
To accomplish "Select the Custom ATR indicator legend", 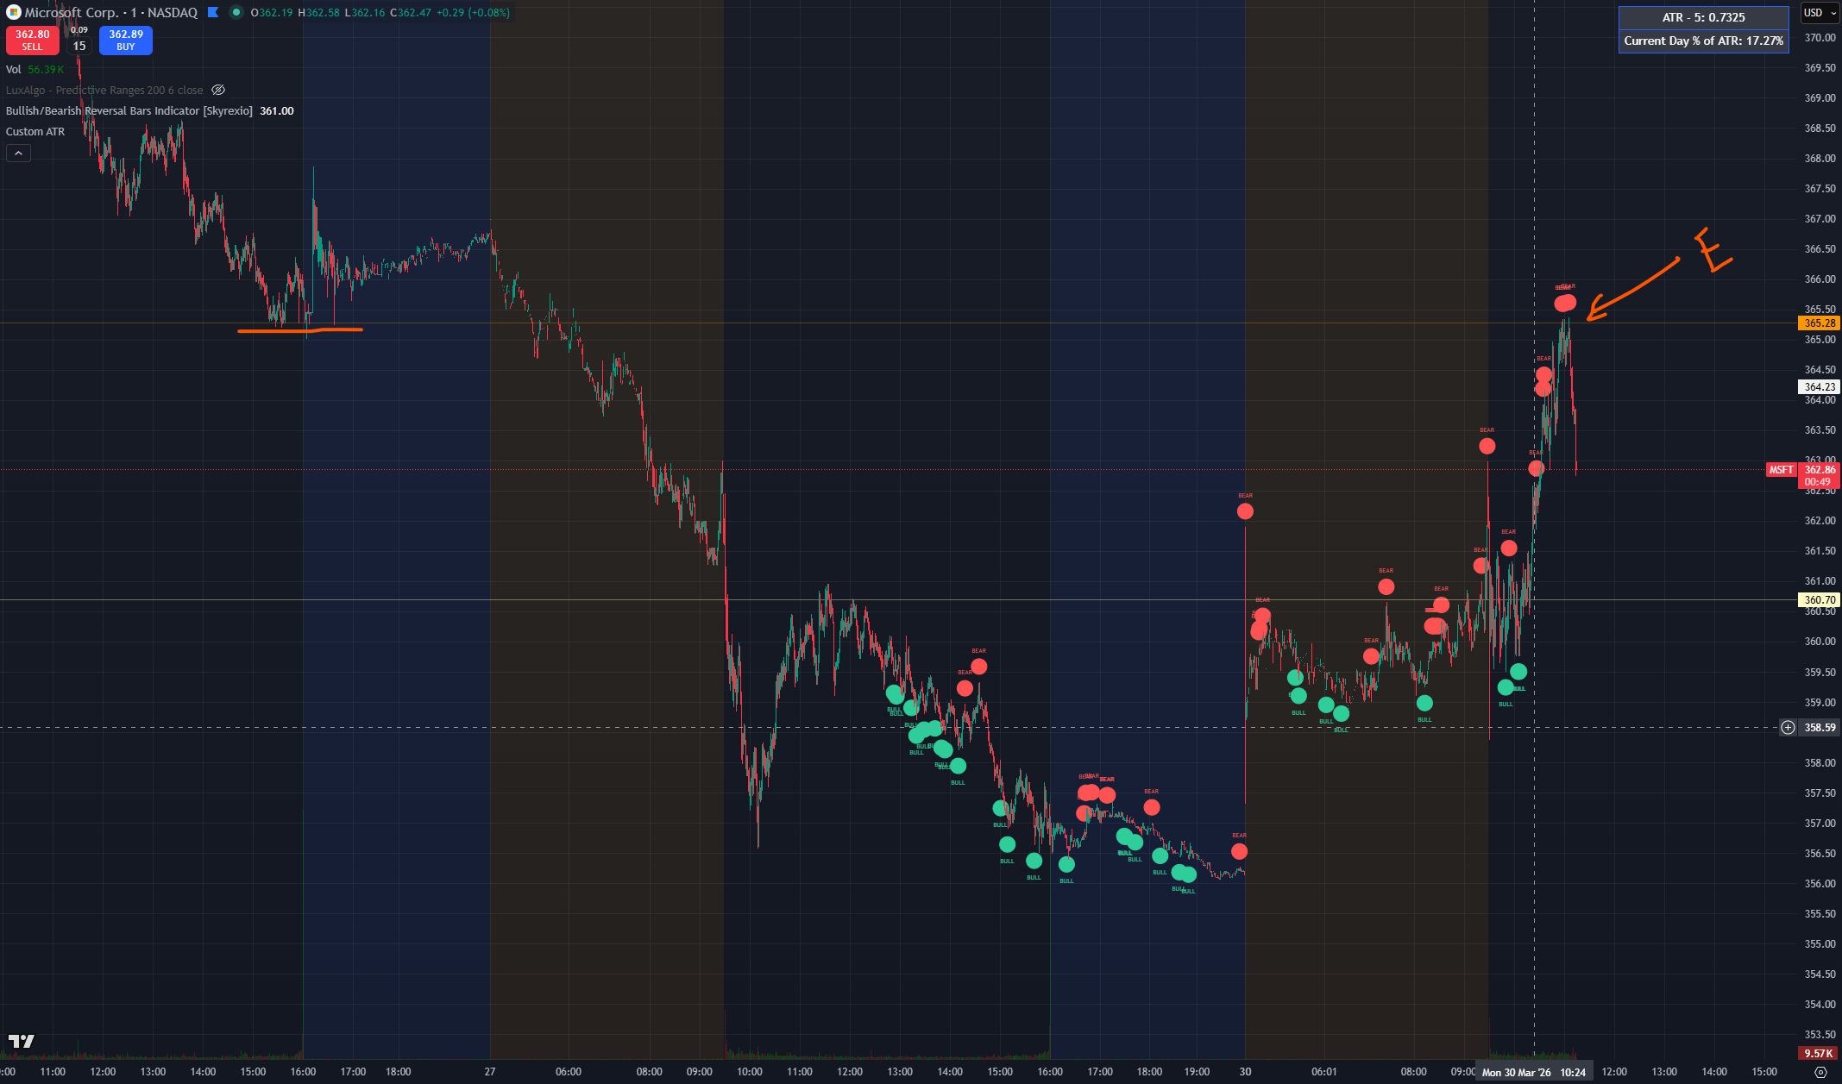I will [35, 132].
